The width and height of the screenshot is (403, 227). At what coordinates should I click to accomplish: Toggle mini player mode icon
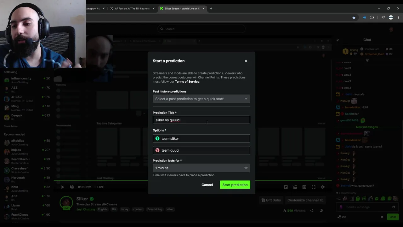pos(286,187)
